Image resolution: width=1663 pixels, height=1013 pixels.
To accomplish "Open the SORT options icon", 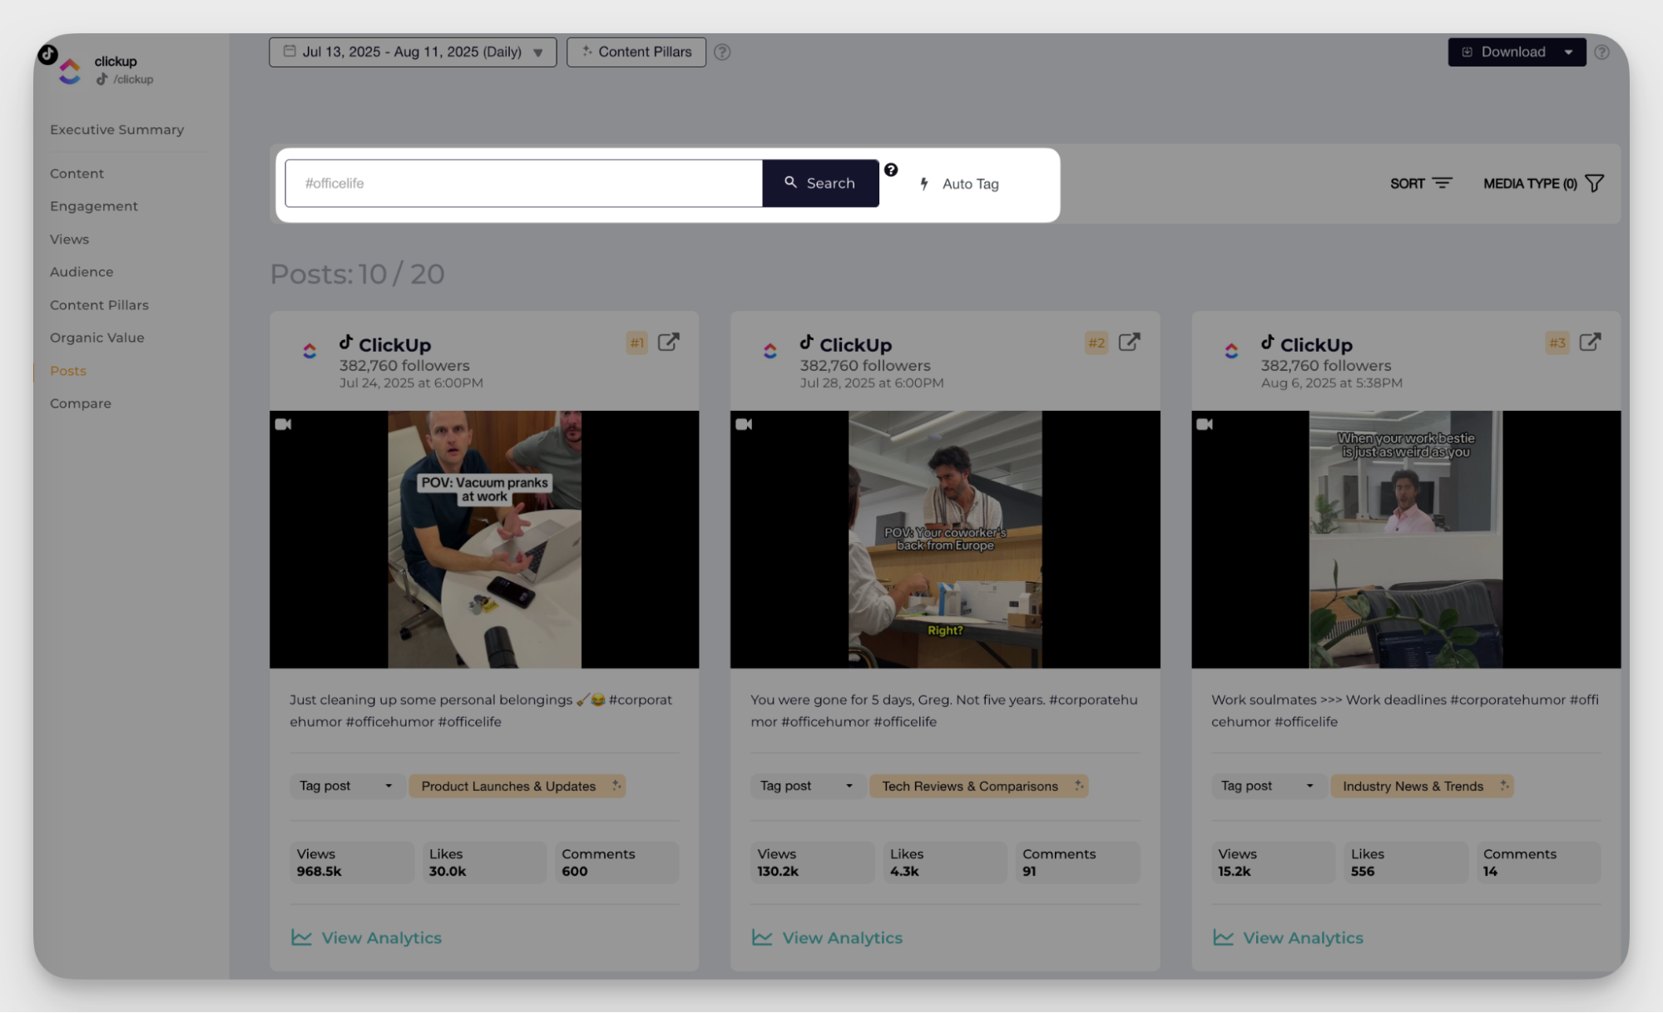I will 1442,184.
